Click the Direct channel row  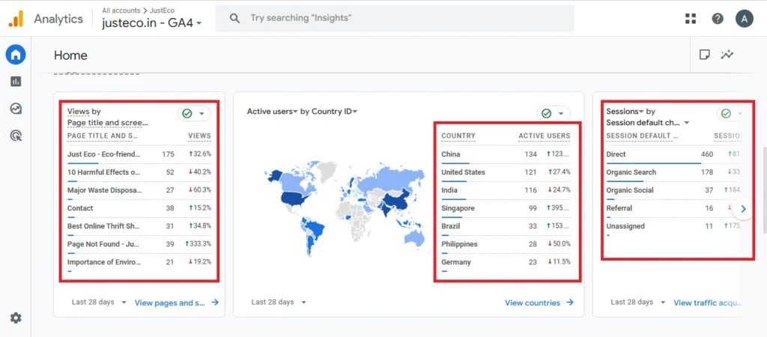tap(673, 154)
